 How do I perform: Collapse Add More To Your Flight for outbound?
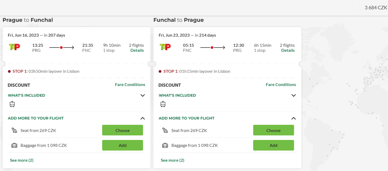click(143, 118)
